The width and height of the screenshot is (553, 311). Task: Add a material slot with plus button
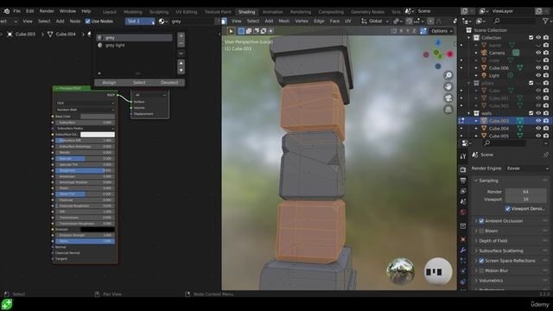(181, 36)
